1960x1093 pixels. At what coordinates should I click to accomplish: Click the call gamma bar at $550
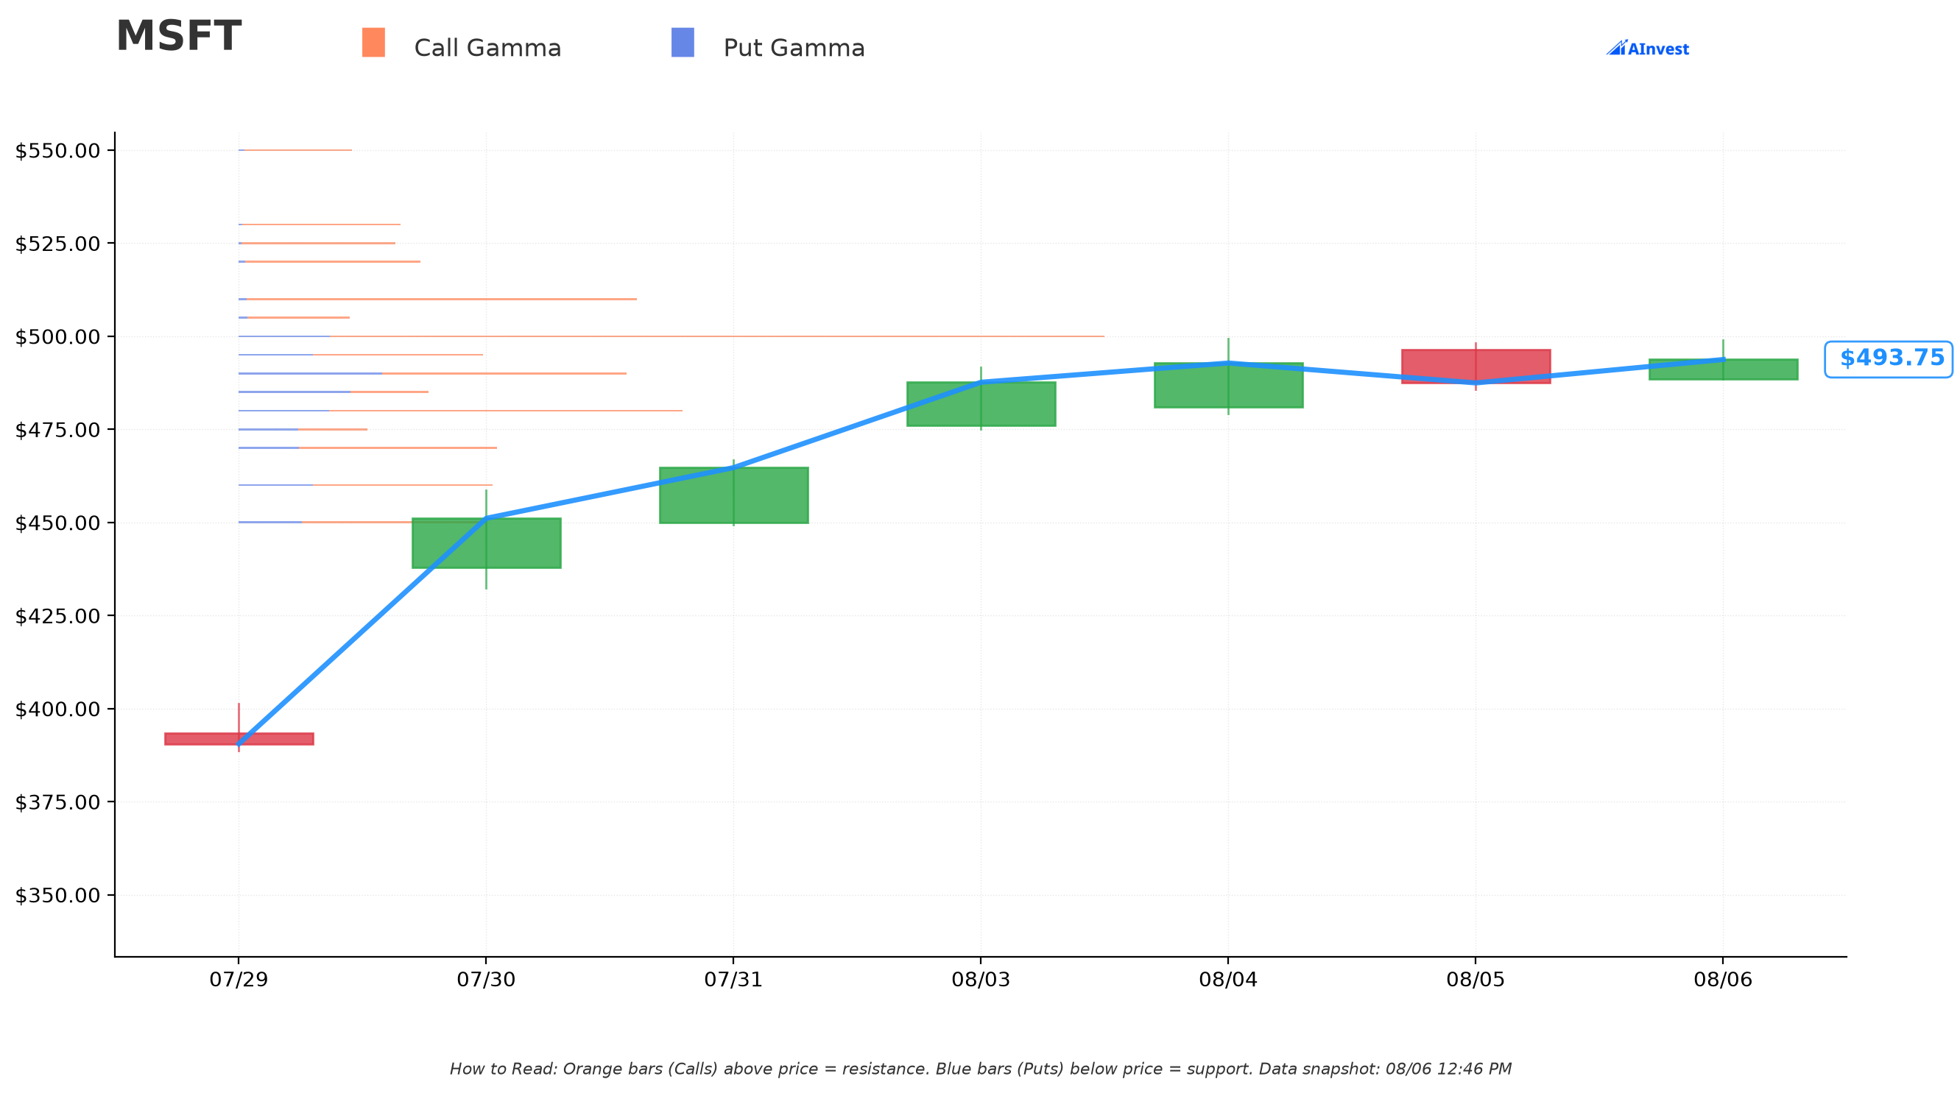[x=297, y=150]
